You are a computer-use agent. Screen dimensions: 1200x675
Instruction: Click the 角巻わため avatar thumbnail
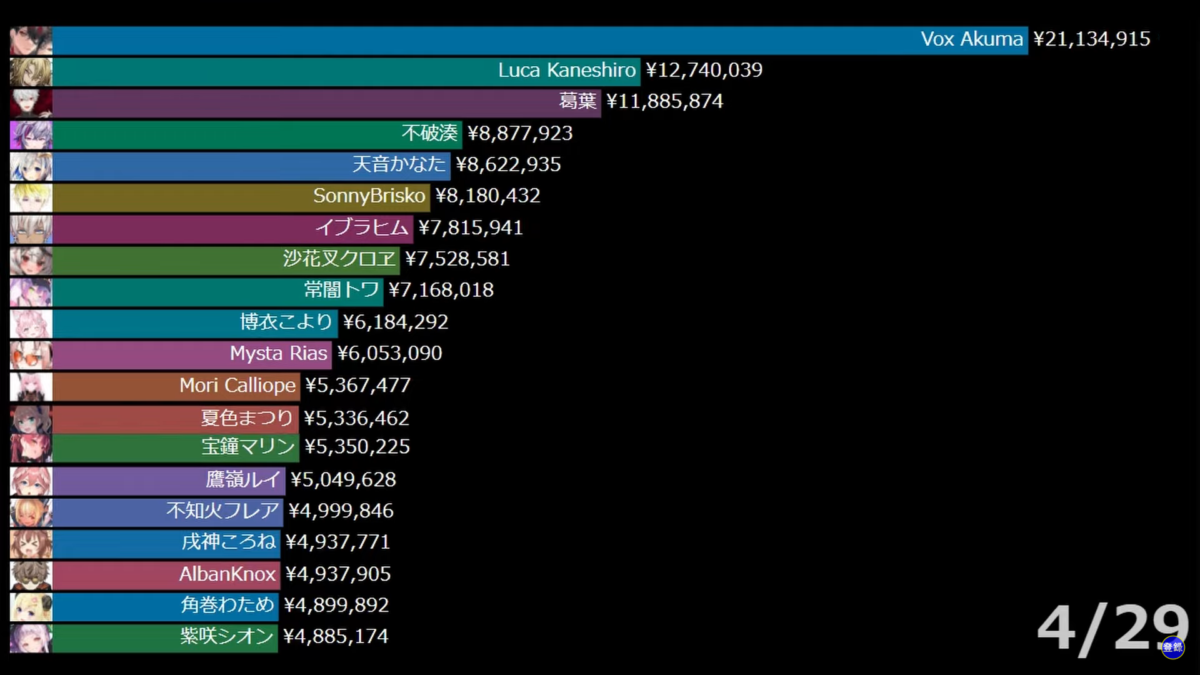point(31,607)
